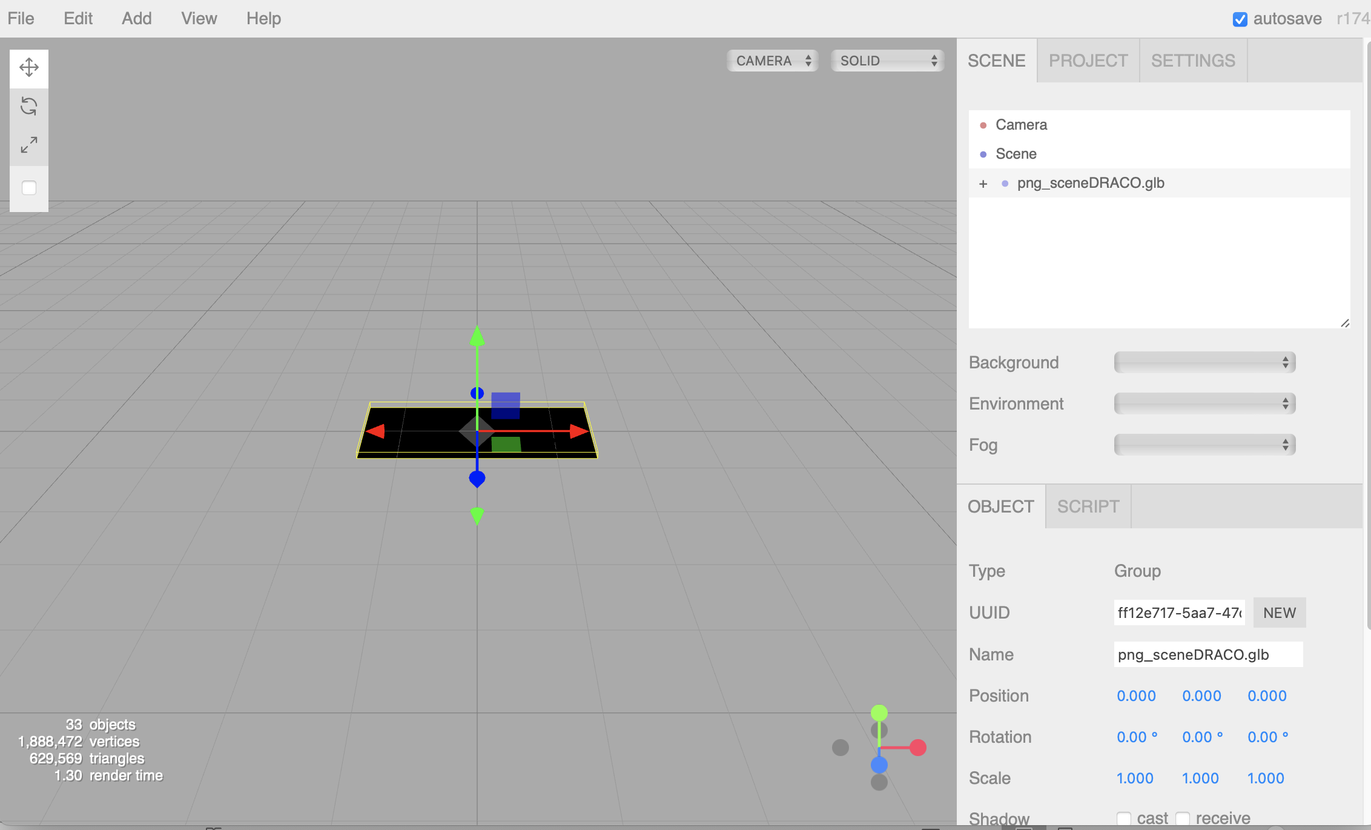Toggle the cast shadow checkbox
Image resolution: width=1371 pixels, height=830 pixels.
pos(1124,818)
